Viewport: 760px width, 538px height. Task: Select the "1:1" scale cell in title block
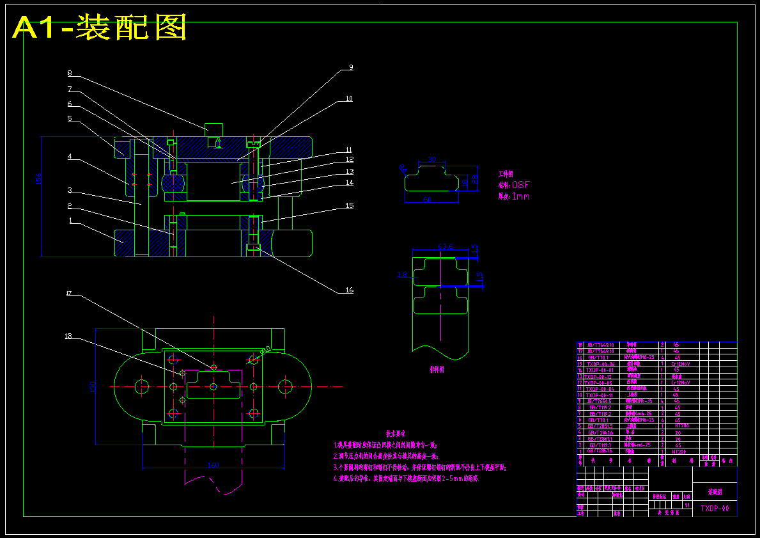click(x=687, y=505)
